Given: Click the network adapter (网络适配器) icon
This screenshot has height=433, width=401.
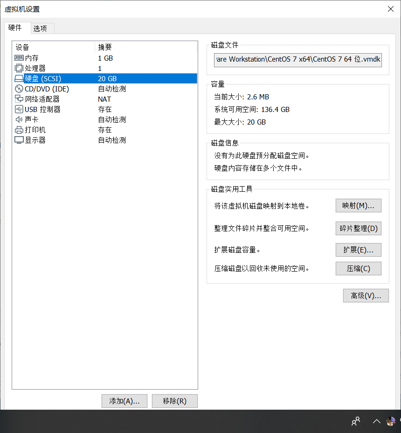Looking at the screenshot, I should [19, 99].
